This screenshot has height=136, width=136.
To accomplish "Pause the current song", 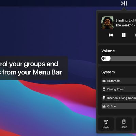I will [124, 35].
